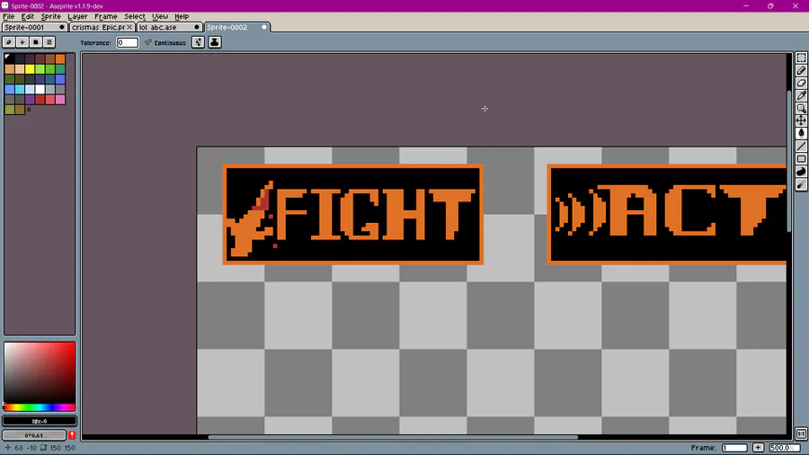Click the vertical canvas scrollbar
809x455 pixels.
pyautogui.click(x=789, y=161)
